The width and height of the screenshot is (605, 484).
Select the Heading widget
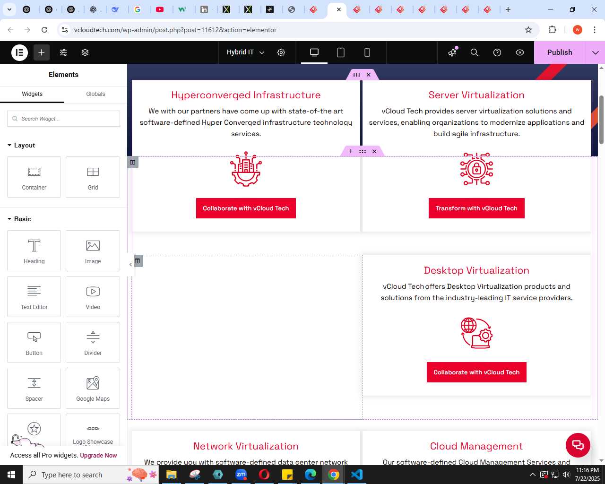tap(34, 251)
